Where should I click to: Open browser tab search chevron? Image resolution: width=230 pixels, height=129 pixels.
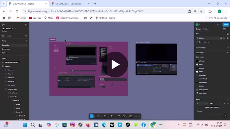(3, 4)
